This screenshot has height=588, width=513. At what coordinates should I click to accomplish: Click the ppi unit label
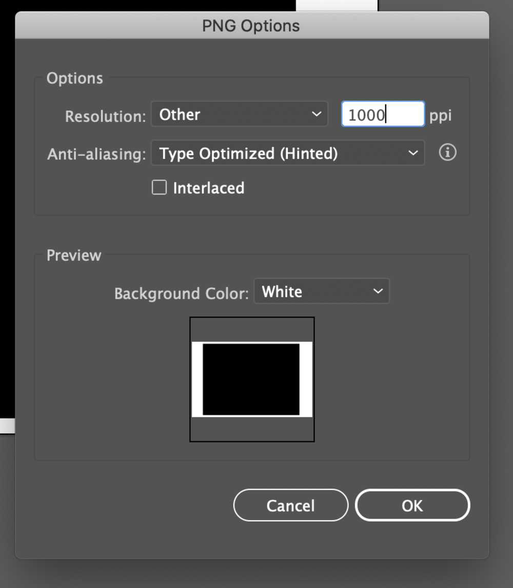pos(440,116)
